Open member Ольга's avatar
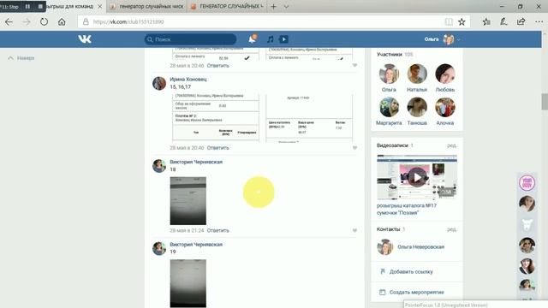 pos(389,74)
